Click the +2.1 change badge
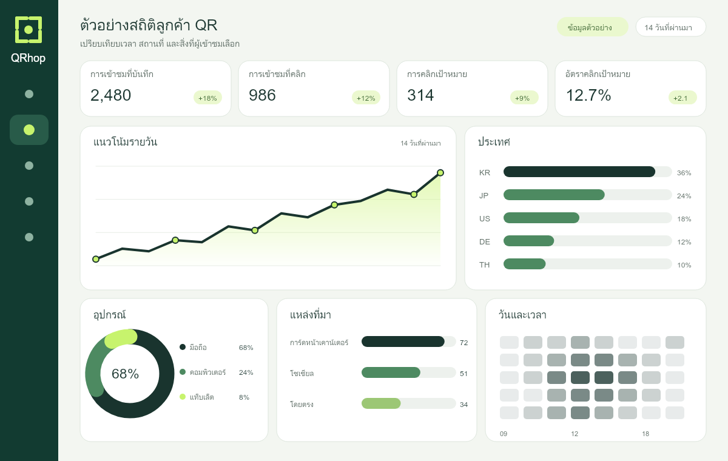This screenshot has width=728, height=461. pyautogui.click(x=682, y=98)
